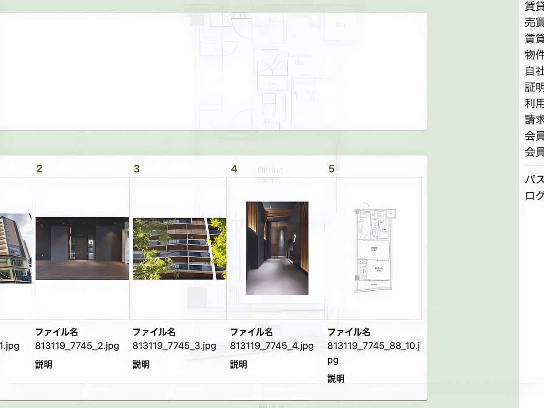
Task: Open the sidebar item starting with ログ
Action: point(534,195)
